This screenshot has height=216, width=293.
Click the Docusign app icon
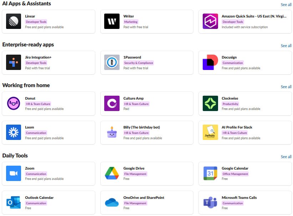click(210, 62)
